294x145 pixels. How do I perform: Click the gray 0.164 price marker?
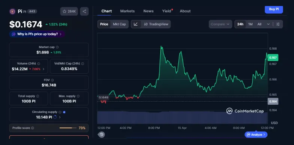[273, 101]
